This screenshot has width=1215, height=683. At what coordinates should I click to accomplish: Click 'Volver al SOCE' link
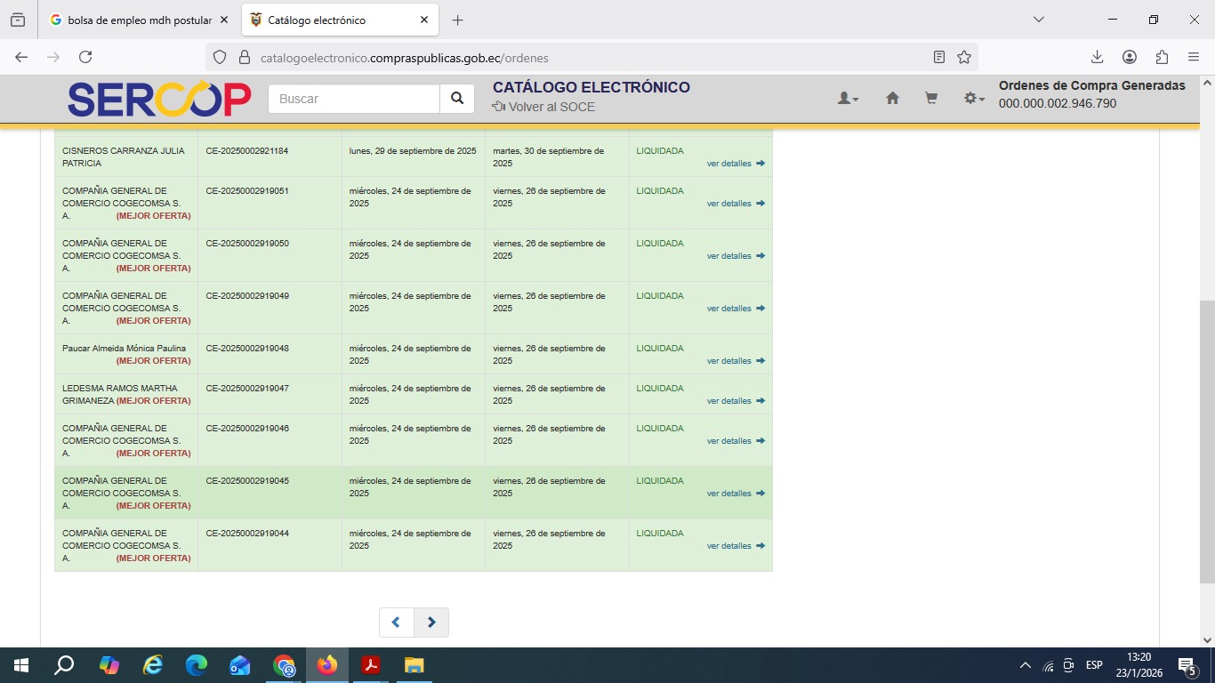pyautogui.click(x=543, y=107)
